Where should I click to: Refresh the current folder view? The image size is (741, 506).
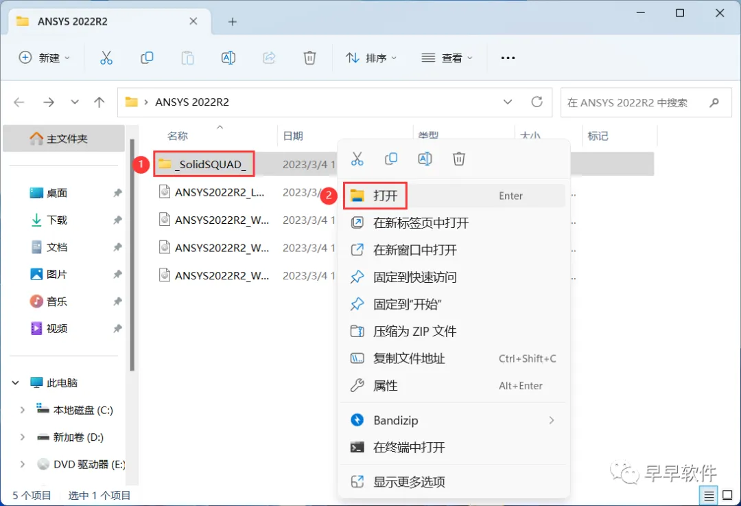point(537,102)
